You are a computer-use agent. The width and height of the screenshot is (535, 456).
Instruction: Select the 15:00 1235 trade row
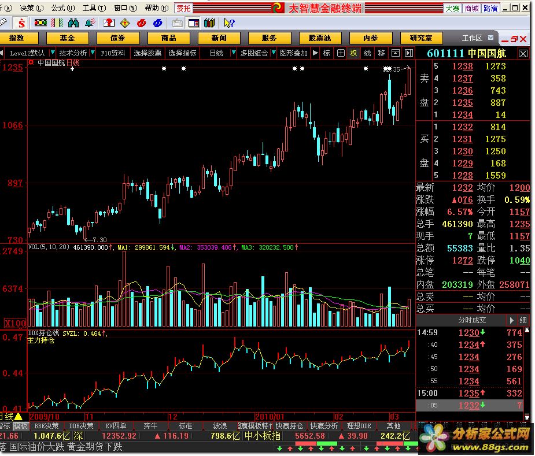click(470, 393)
